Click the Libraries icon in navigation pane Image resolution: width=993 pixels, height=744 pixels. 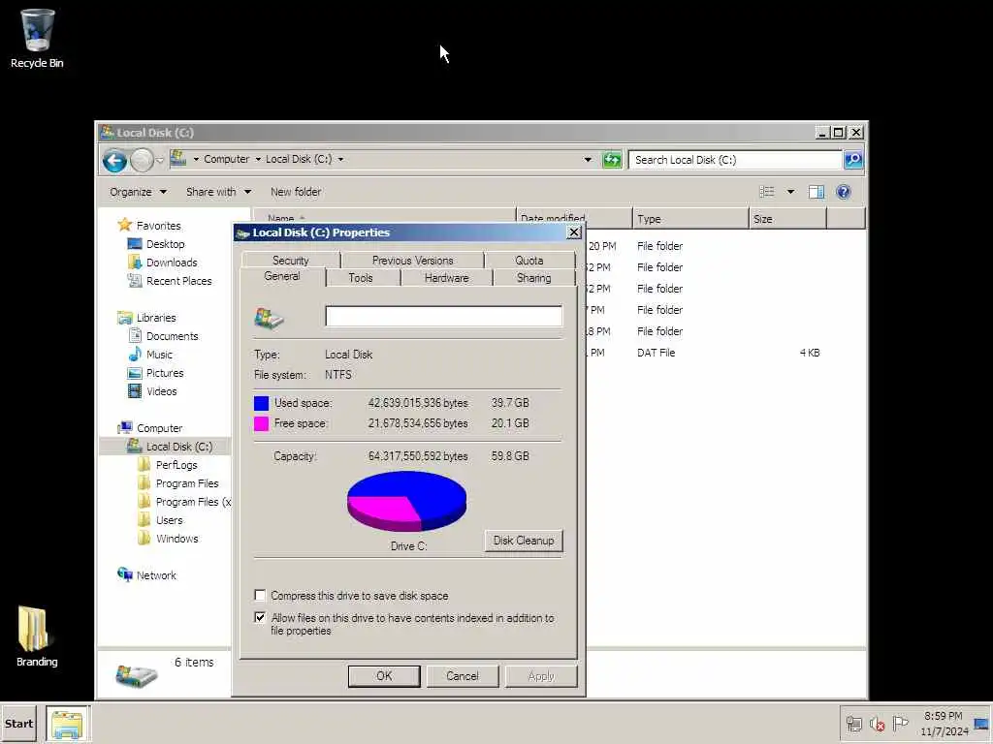[125, 318]
